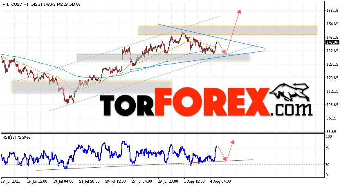Select price axis label 137.65
The image size is (341, 186).
click(332, 51)
